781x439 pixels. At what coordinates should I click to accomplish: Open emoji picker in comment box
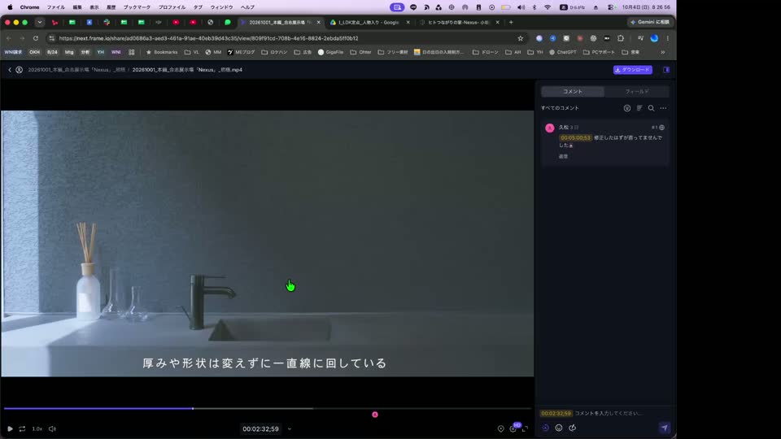coord(559,428)
